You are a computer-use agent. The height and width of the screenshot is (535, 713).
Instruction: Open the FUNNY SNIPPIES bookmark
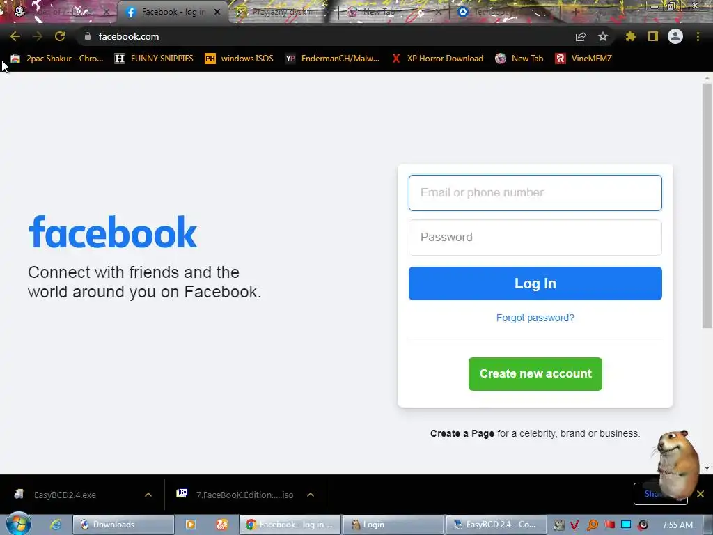pos(154,59)
